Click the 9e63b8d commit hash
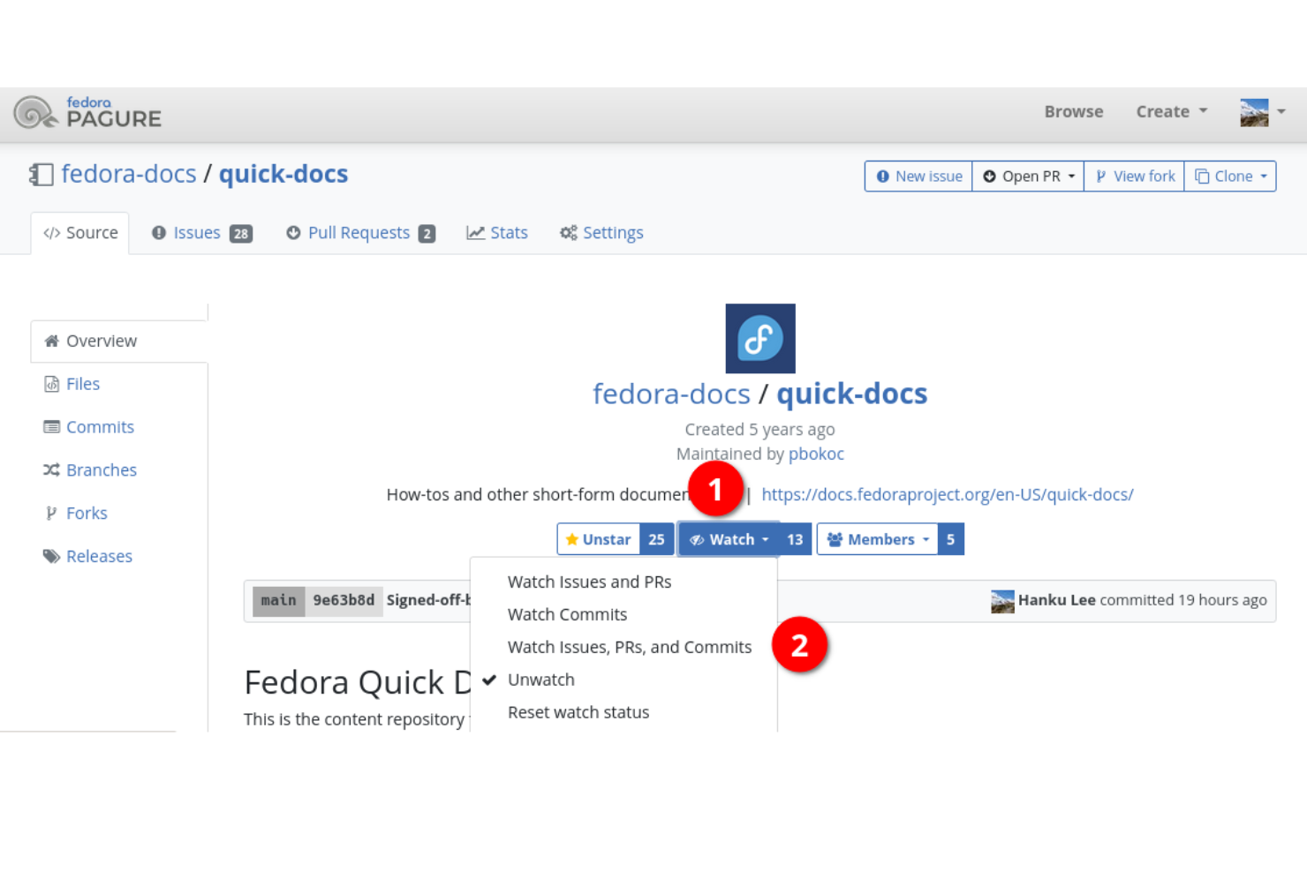Viewport: 1307px width, 871px height. (x=344, y=600)
